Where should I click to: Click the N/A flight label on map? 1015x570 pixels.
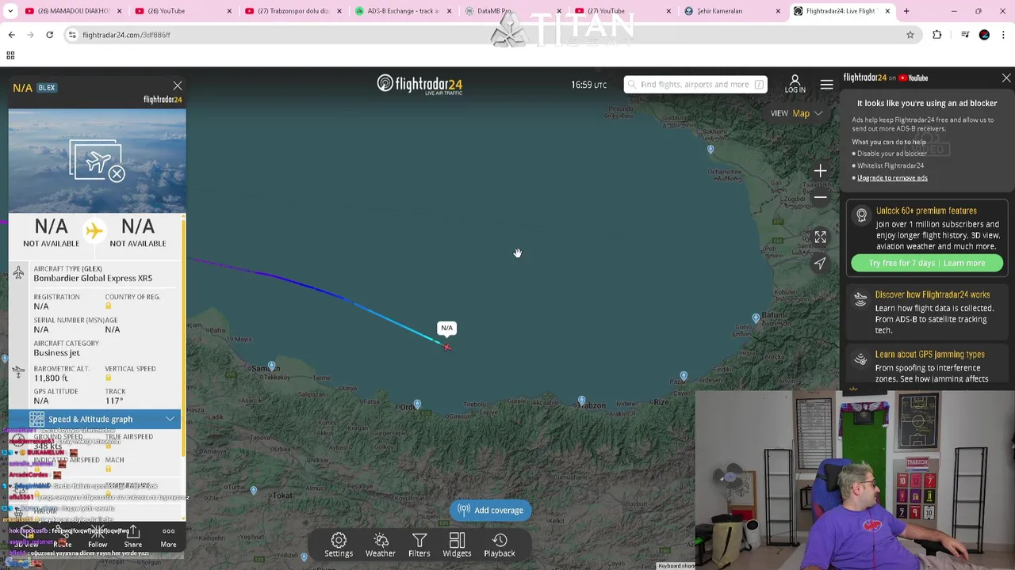447,329
